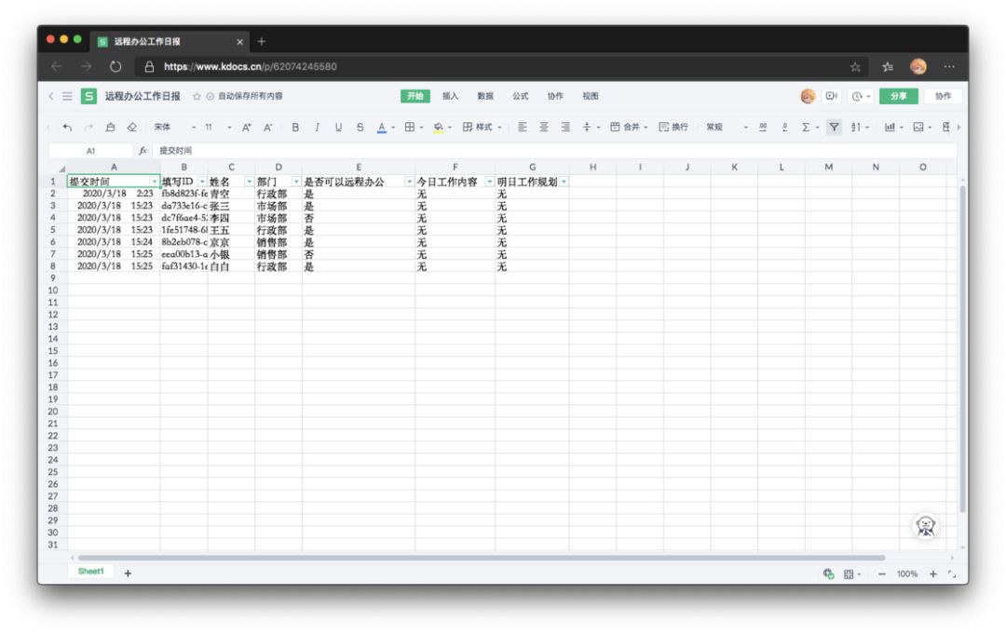Insert a chart via bar chart icon
Viewport: 1006px width, 634px height.
click(x=890, y=127)
